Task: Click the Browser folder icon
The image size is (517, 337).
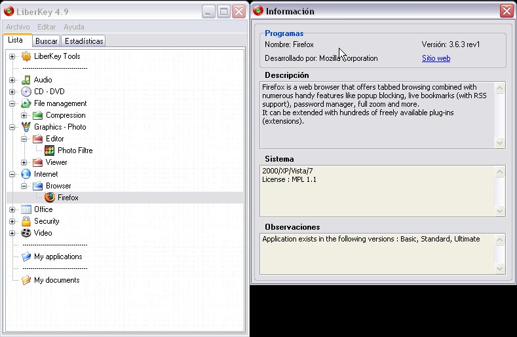Action: (37, 186)
